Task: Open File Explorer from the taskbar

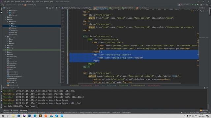Action: (x=13, y=116)
